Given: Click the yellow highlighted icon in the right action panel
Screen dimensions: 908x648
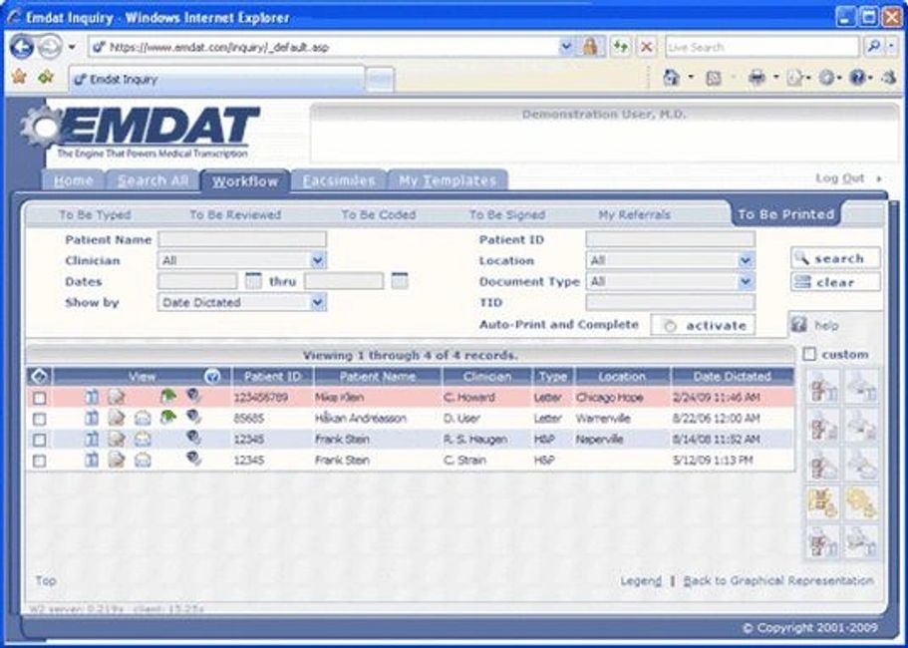Looking at the screenshot, I should pyautogui.click(x=823, y=503).
